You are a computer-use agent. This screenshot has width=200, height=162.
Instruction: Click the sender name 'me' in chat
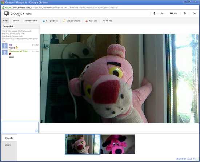point(11,45)
